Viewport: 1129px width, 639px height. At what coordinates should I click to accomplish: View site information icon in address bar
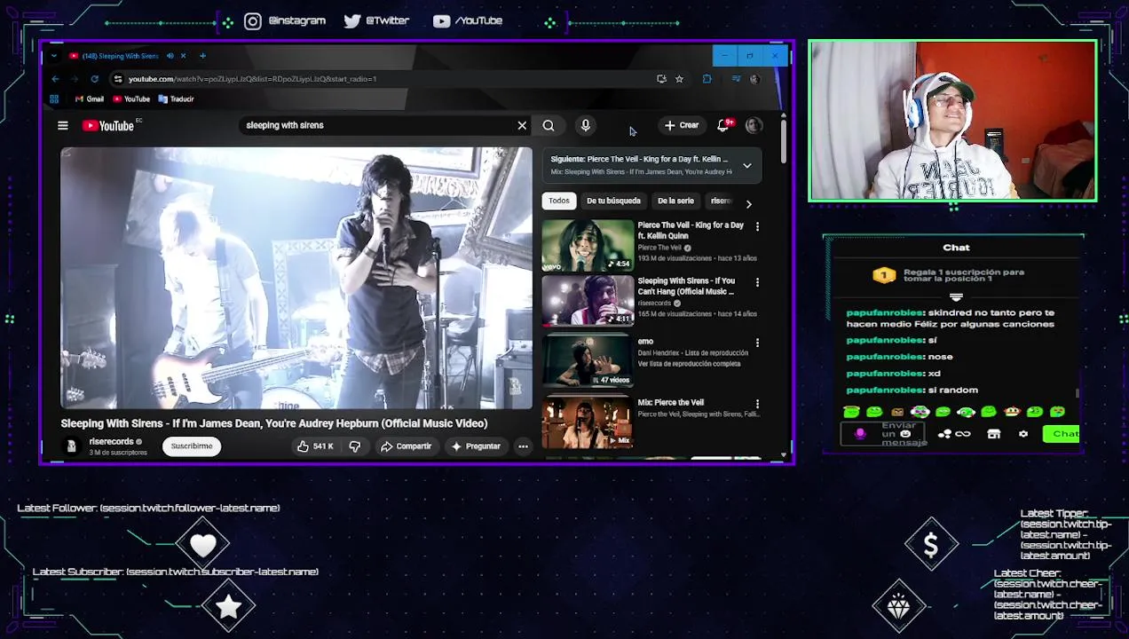[x=117, y=79]
